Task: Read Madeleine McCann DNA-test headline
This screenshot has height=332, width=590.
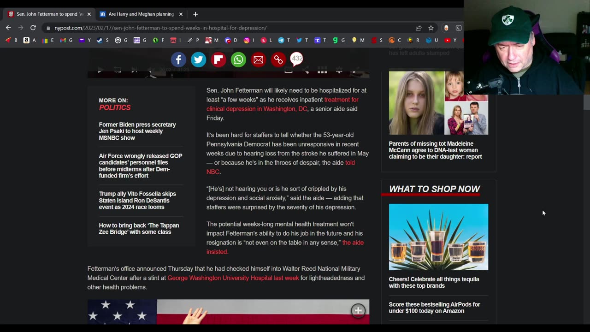Action: 435,150
